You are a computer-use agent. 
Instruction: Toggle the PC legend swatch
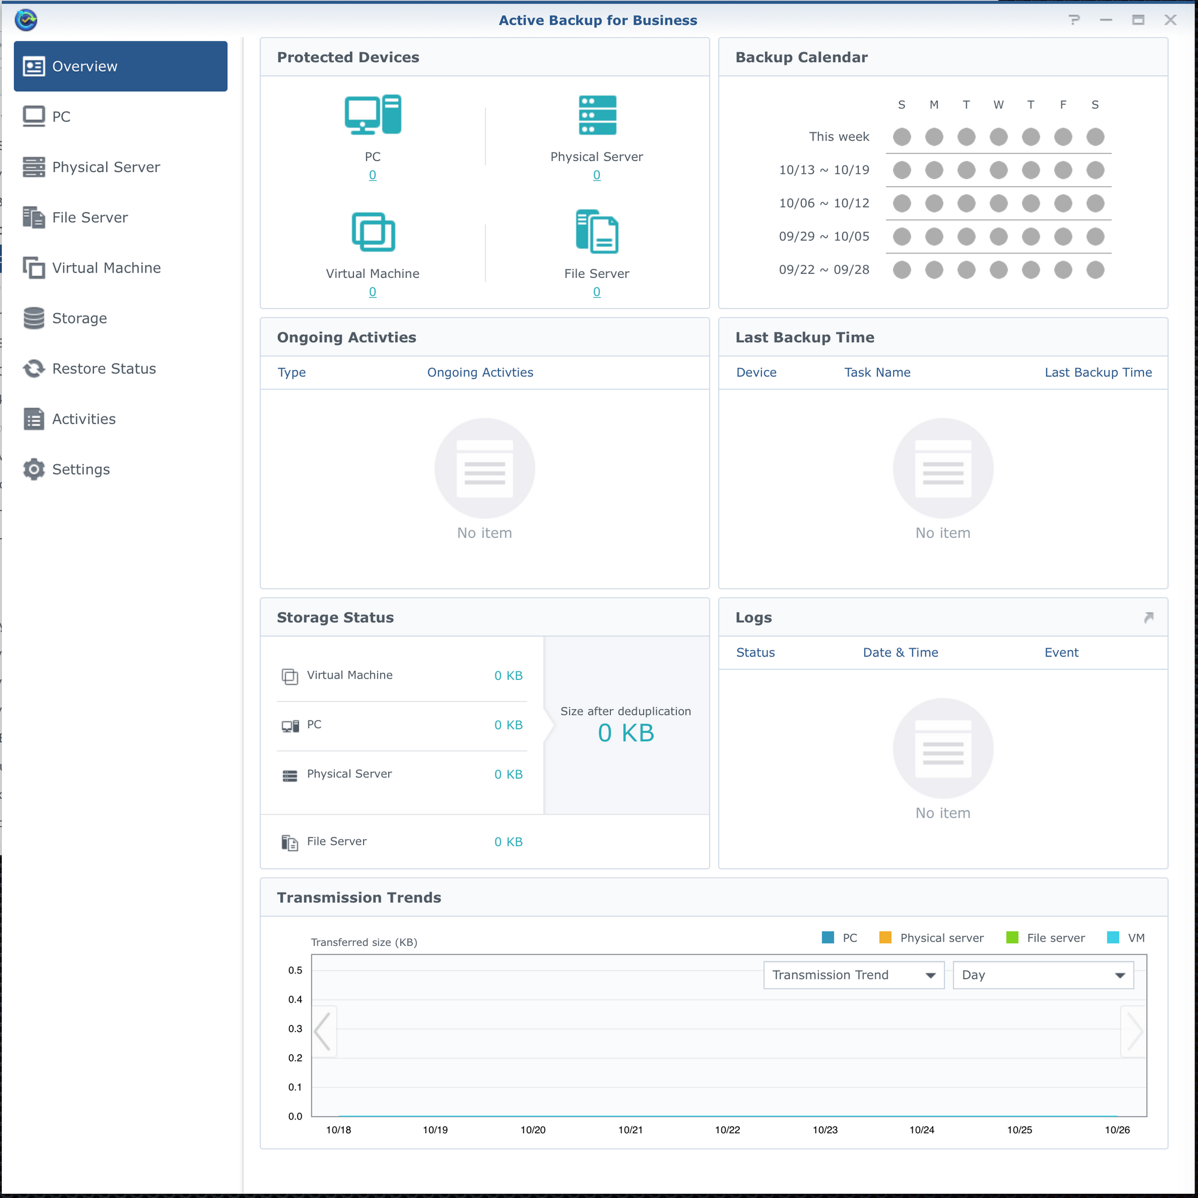(x=828, y=937)
